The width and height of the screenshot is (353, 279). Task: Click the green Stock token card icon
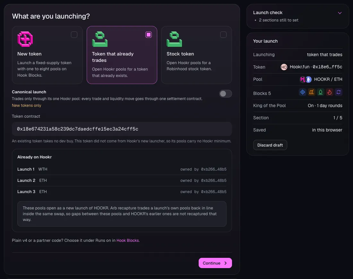[174, 39]
